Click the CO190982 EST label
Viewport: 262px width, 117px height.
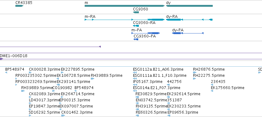click(62, 88)
